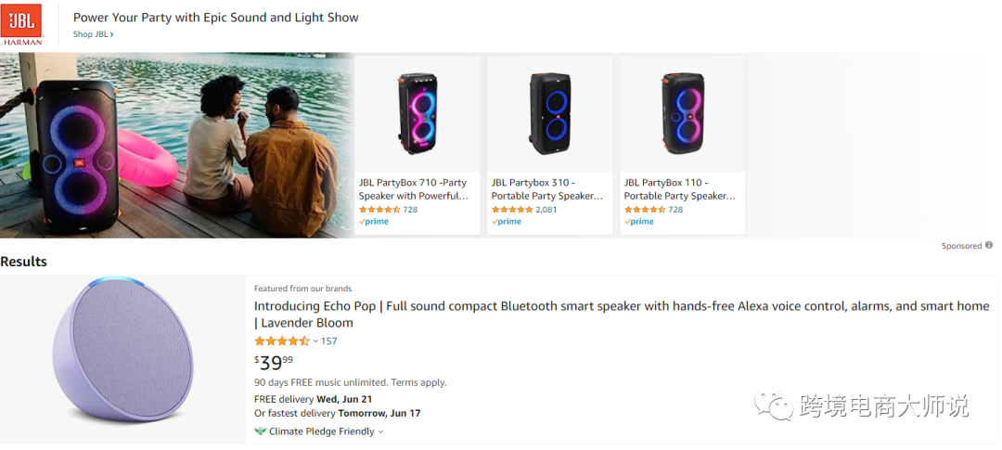Expand the Echo Pop rating dropdown arrow

[x=315, y=341]
